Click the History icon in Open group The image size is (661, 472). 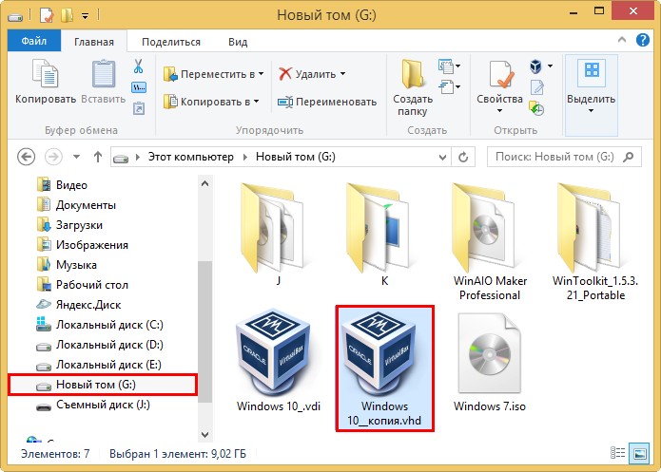[x=536, y=108]
